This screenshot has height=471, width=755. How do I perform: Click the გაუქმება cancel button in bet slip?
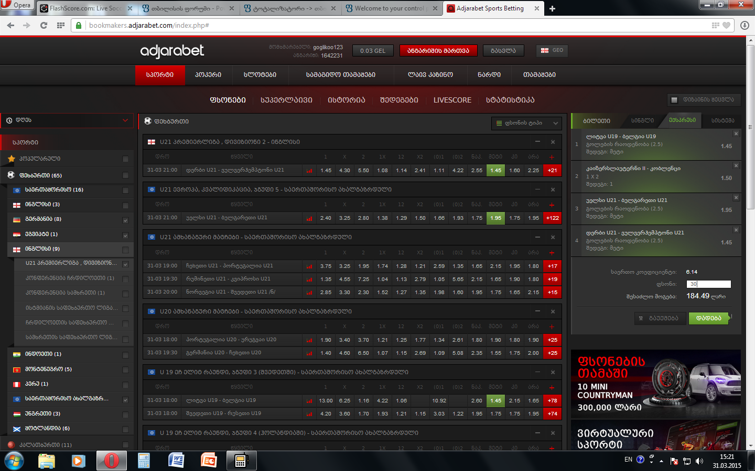click(659, 318)
